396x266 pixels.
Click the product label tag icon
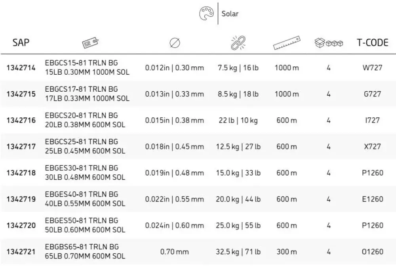click(x=90, y=42)
